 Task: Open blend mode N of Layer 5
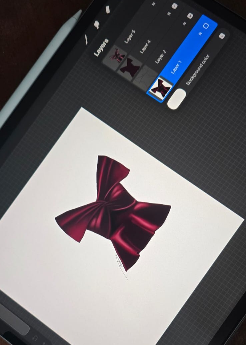coord(153,4)
